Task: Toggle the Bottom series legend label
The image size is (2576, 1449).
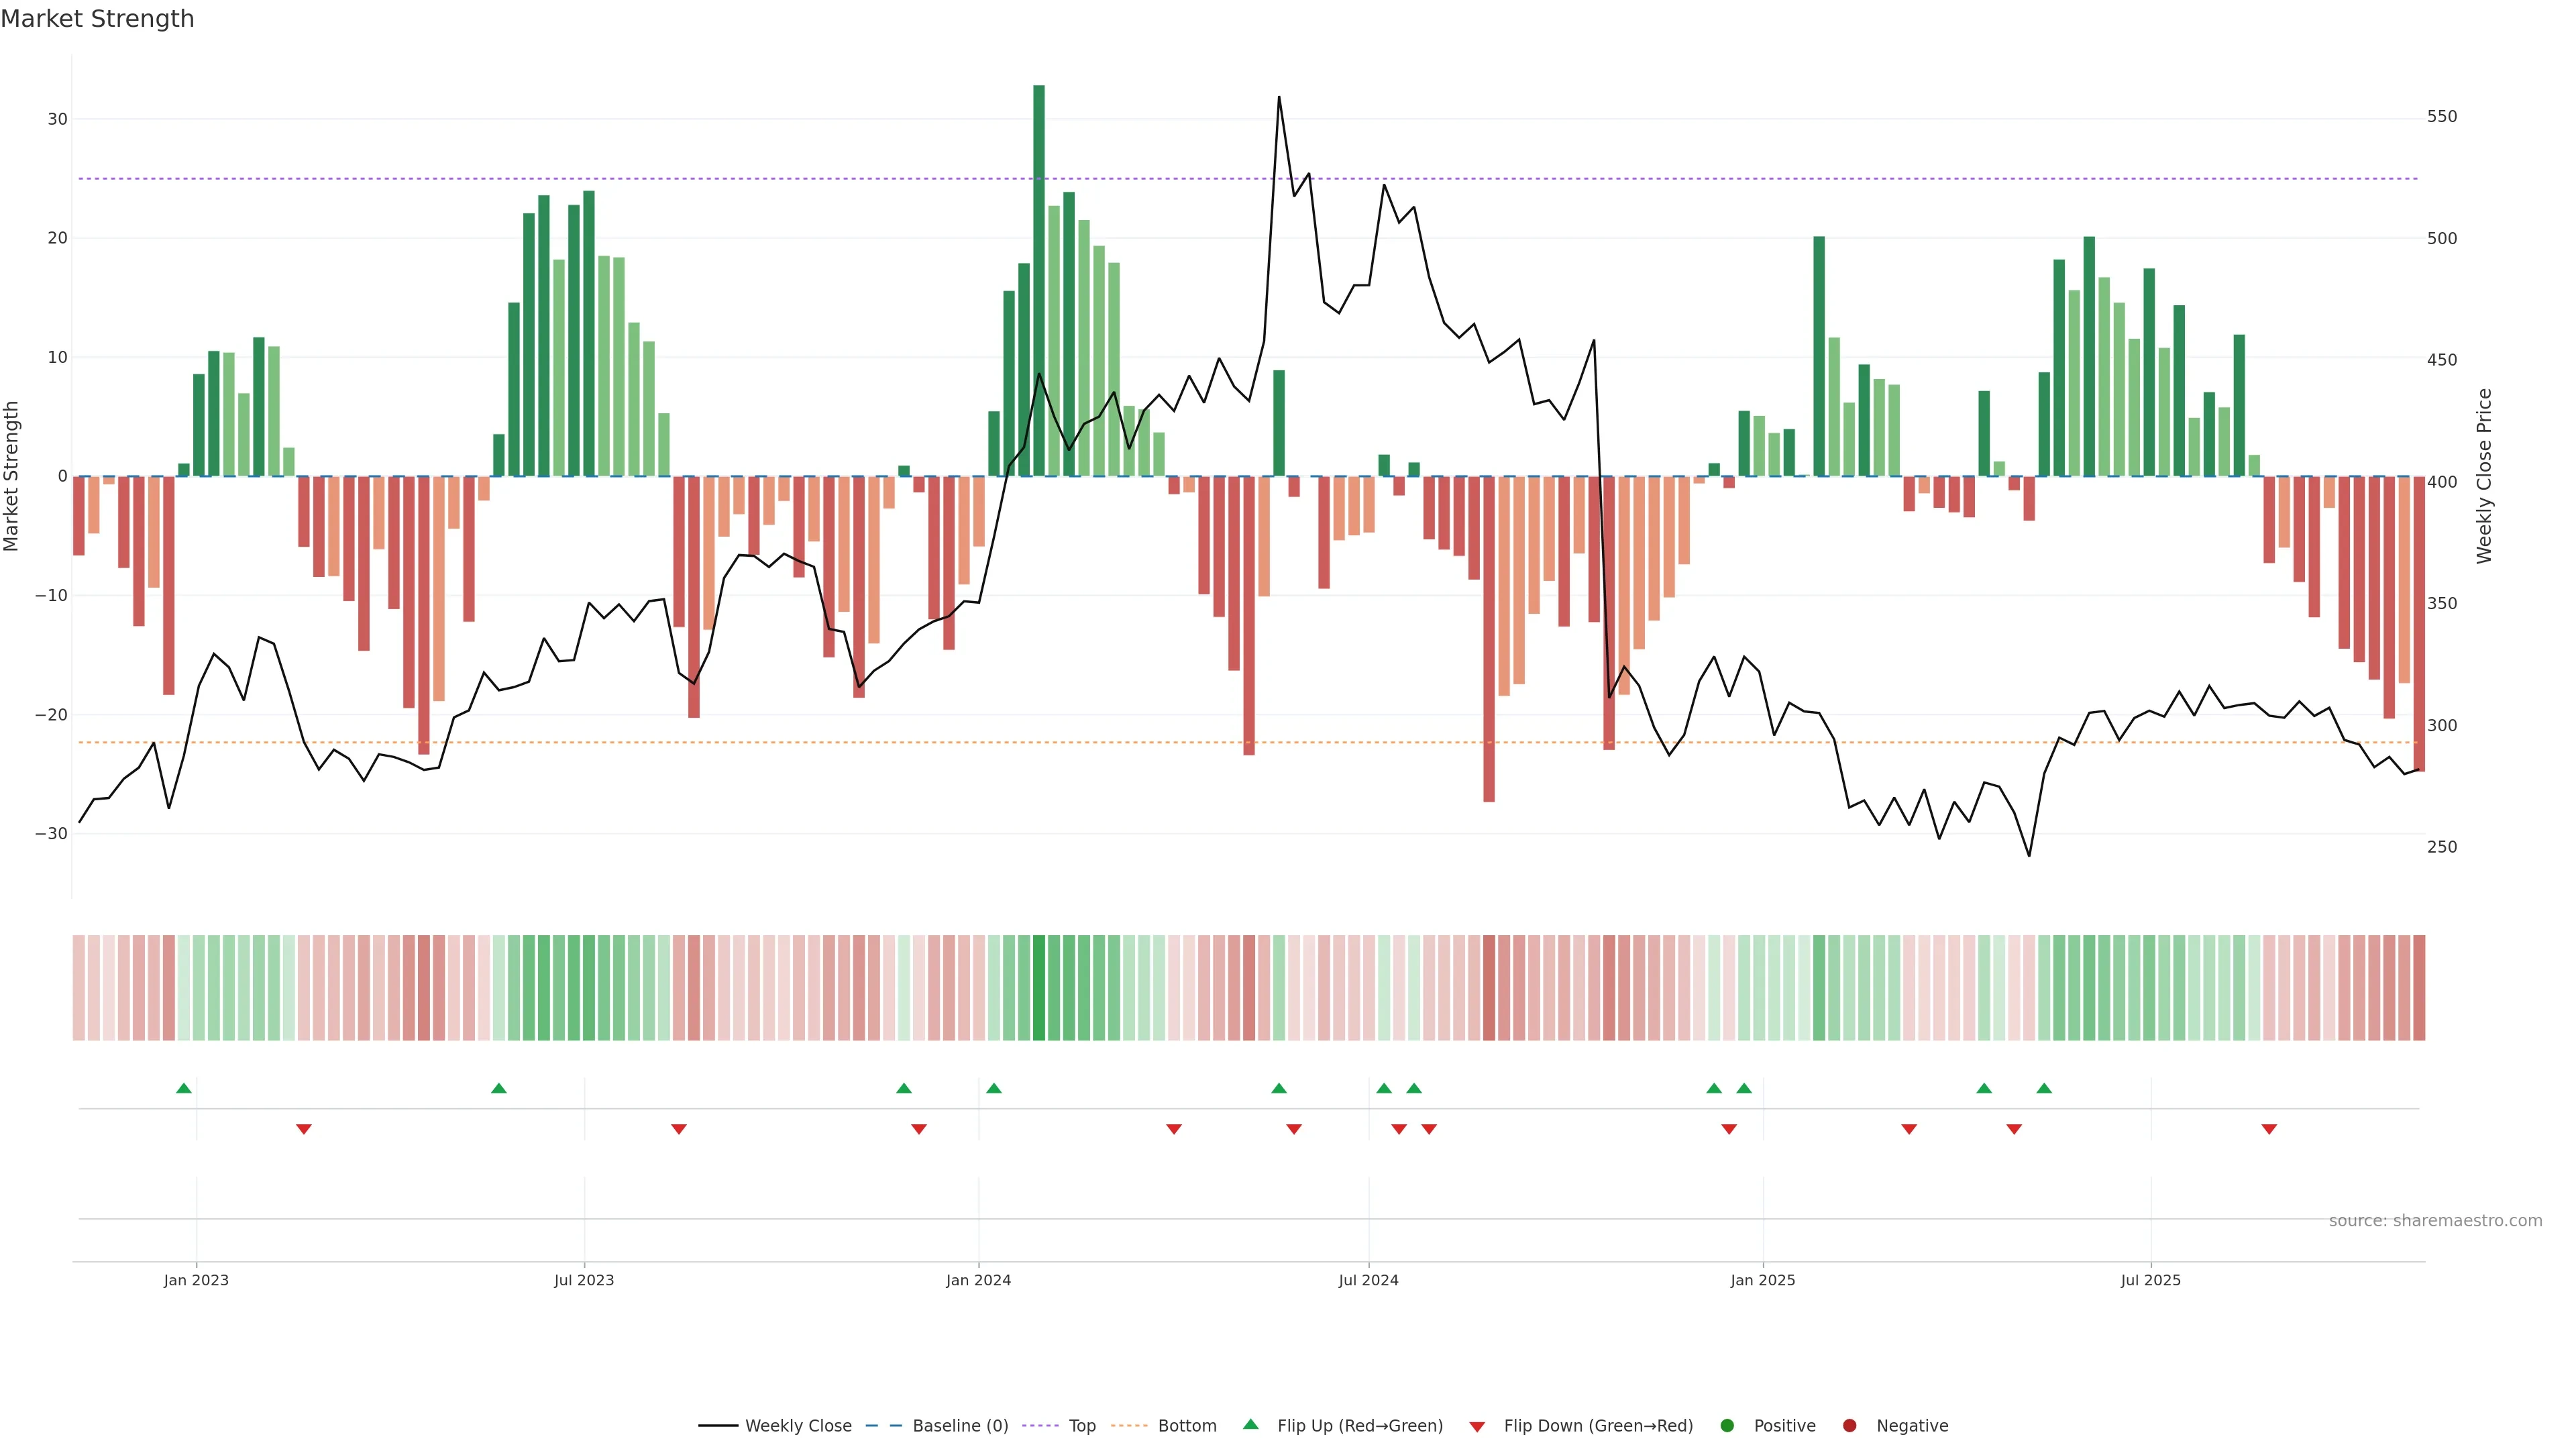Action: [1187, 1426]
